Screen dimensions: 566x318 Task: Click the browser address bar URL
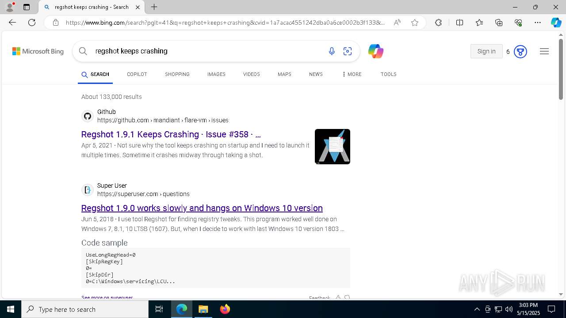click(225, 23)
